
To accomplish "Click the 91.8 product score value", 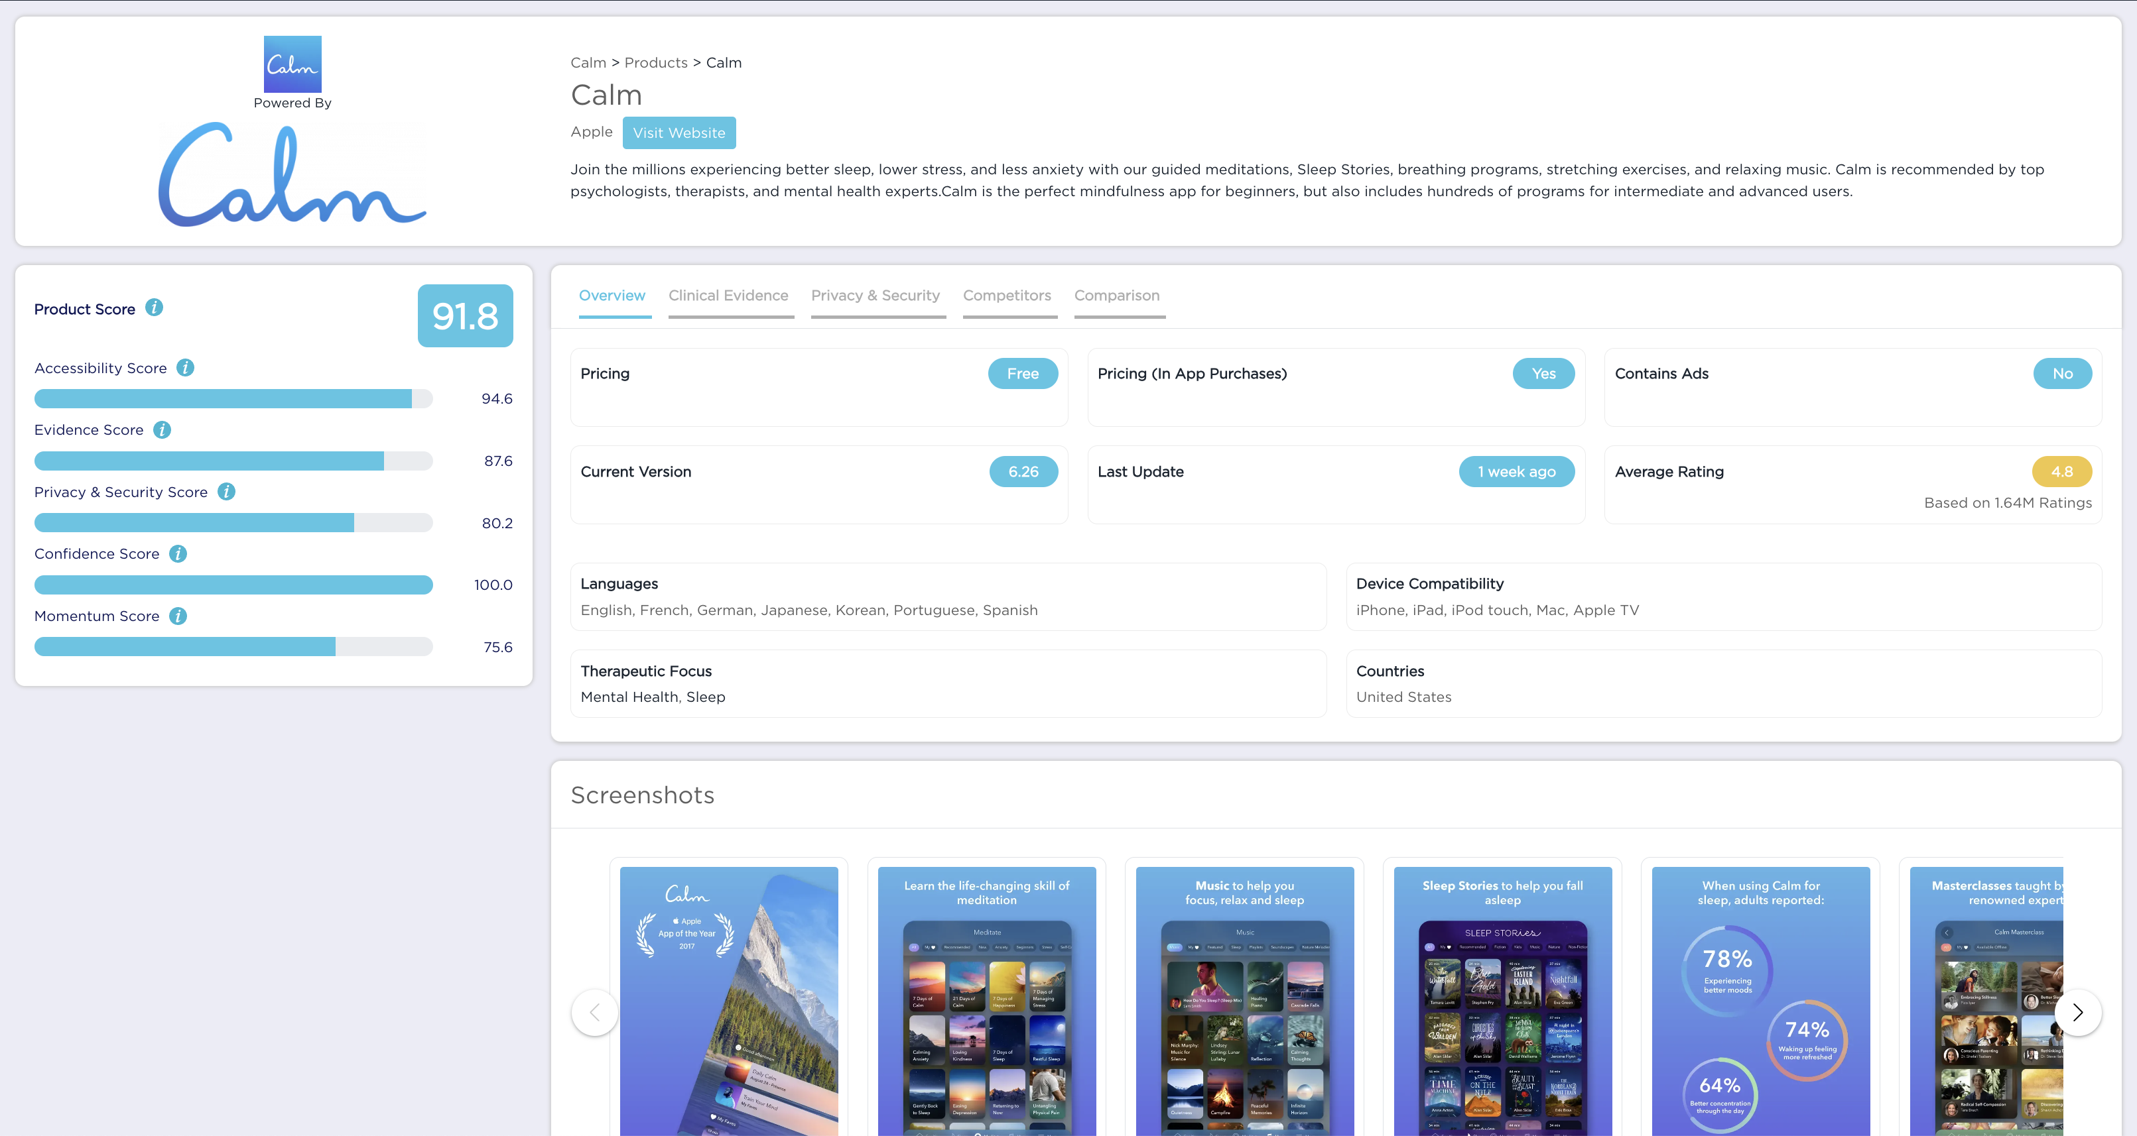I will 466,316.
